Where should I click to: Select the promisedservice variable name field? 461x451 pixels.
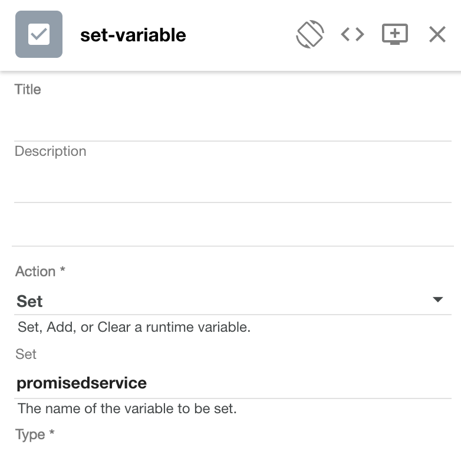[x=233, y=383]
